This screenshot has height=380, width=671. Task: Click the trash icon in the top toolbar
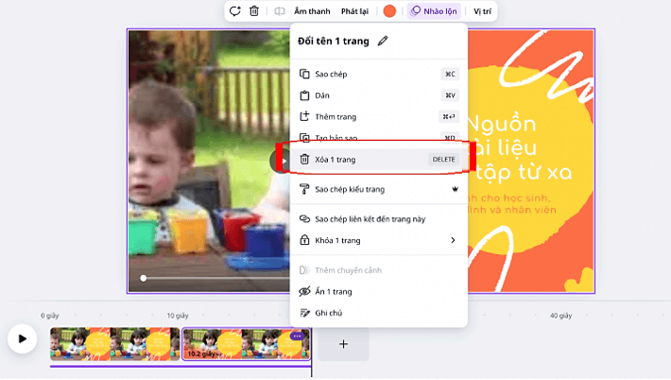coord(254,11)
